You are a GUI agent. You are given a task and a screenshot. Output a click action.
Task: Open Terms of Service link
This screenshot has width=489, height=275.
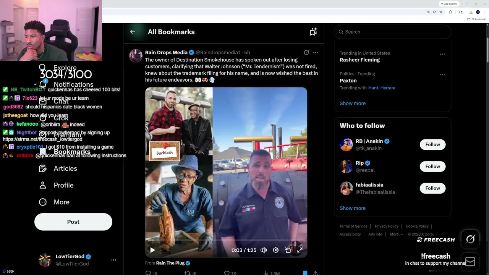[x=353, y=226]
